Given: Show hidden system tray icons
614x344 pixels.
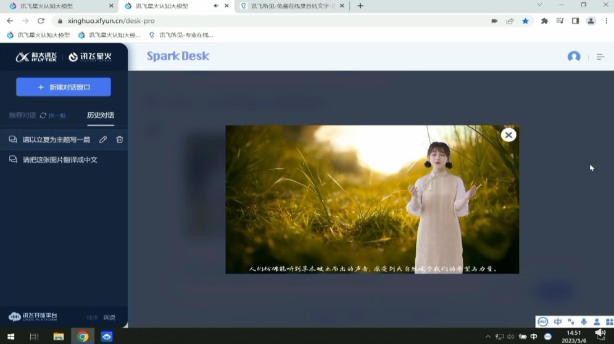Looking at the screenshot, I should pyautogui.click(x=488, y=337).
